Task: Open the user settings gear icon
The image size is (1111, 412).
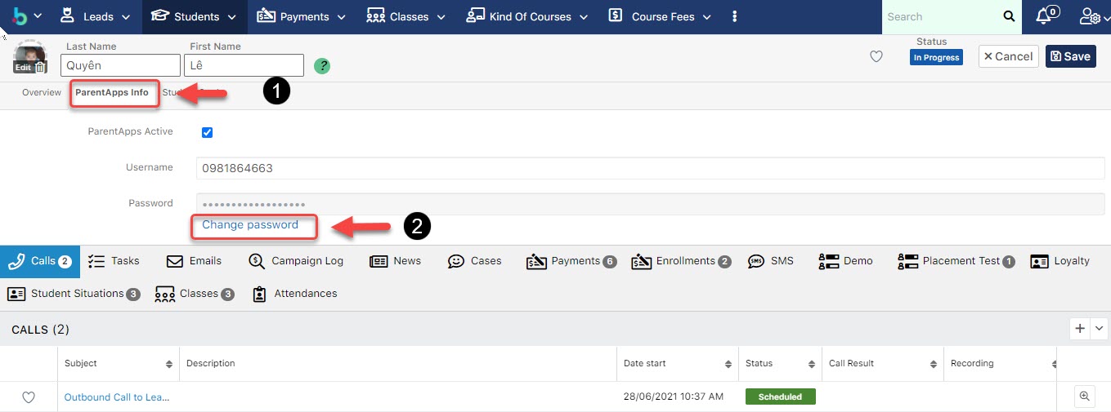Action: pos(1090,16)
